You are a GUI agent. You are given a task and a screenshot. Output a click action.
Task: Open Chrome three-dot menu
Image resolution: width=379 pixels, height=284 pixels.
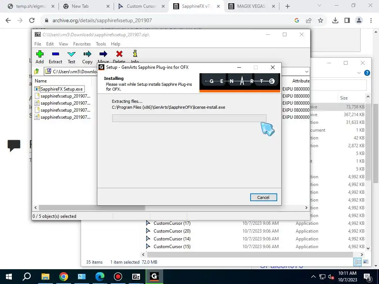pyautogui.click(x=371, y=21)
